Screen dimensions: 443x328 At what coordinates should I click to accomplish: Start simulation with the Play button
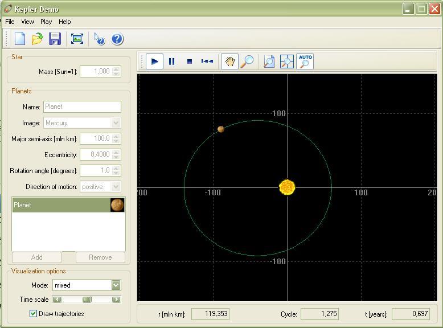tap(154, 61)
